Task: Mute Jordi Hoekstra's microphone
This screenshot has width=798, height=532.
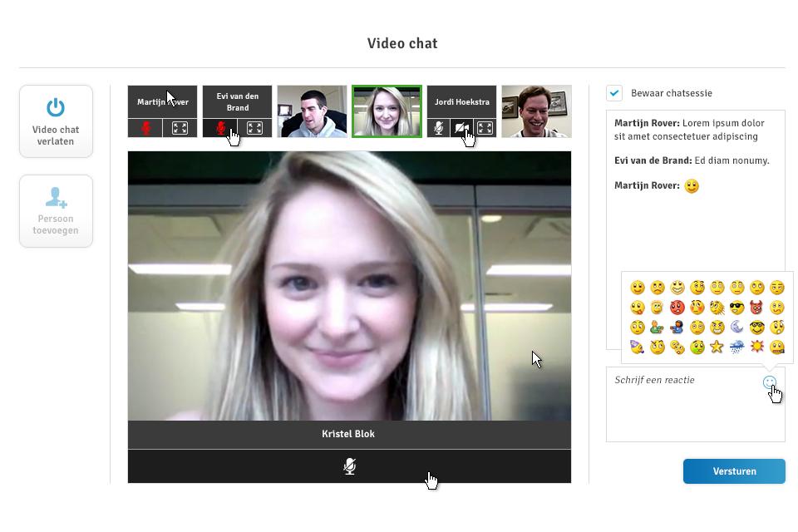Action: pos(439,128)
